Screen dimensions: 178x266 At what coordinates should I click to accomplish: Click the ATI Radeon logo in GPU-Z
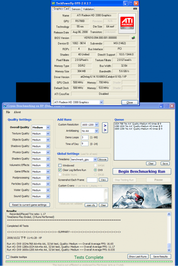coord(127,23)
